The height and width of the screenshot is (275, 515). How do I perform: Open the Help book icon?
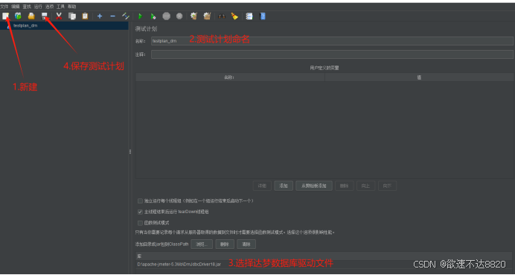[x=263, y=16]
